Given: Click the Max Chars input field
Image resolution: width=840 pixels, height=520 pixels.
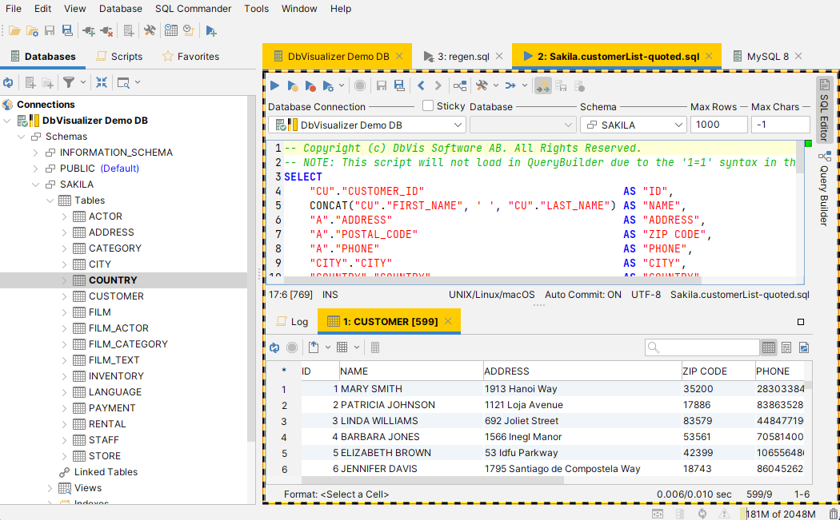Looking at the screenshot, I should [781, 125].
